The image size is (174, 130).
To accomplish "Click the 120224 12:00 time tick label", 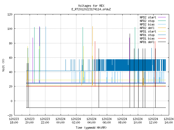I will pyautogui.click(x=153, y=121).
